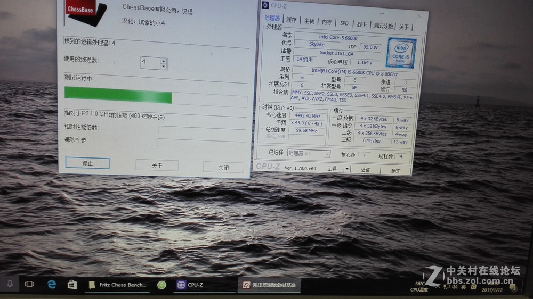Click the 相对性能倍数 result field

tap(201, 131)
